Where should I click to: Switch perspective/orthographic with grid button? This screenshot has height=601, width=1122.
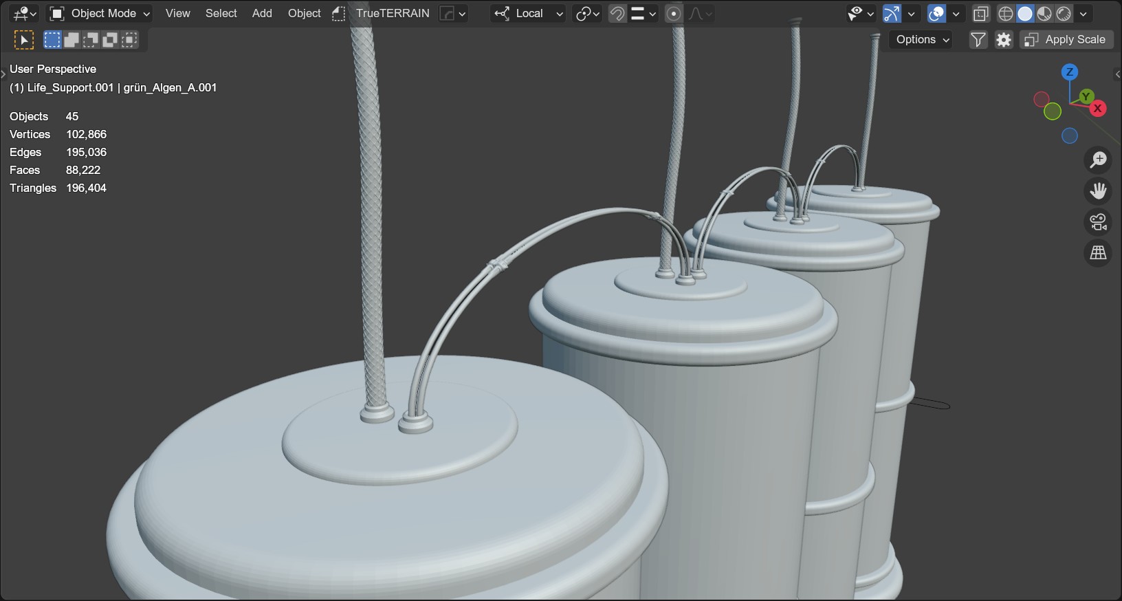click(x=1098, y=253)
